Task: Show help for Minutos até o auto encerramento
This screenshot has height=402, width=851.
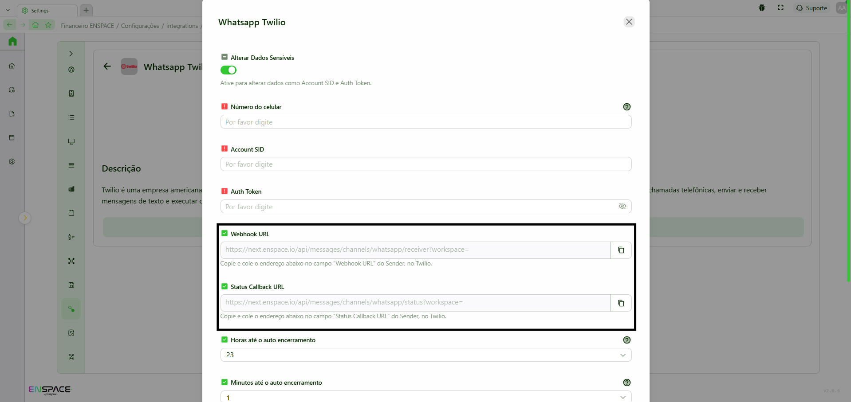Action: (626, 382)
